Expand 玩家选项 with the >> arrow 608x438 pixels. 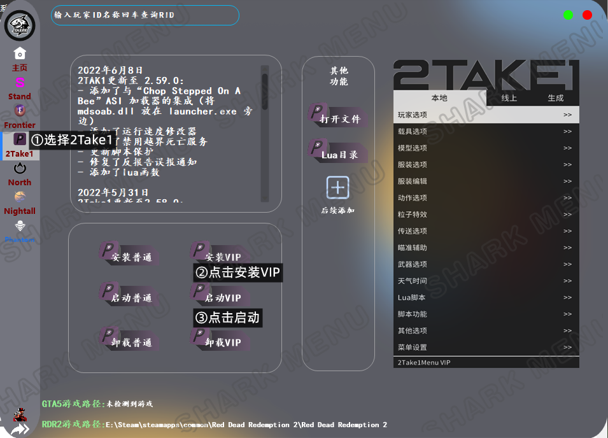pyautogui.click(x=567, y=115)
